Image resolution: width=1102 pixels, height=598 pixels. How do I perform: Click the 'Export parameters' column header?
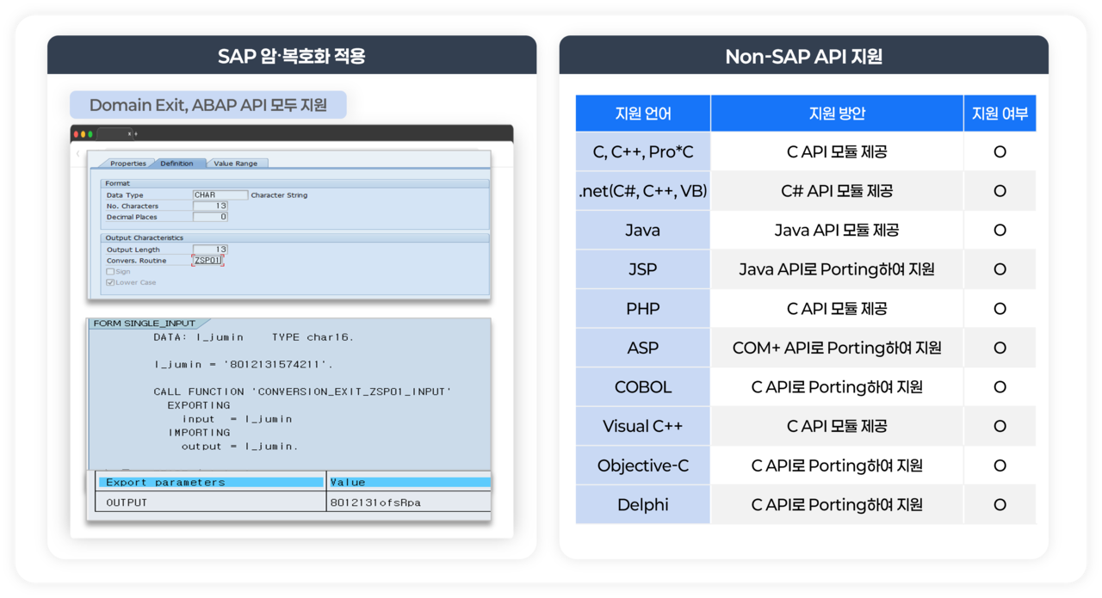click(x=211, y=483)
